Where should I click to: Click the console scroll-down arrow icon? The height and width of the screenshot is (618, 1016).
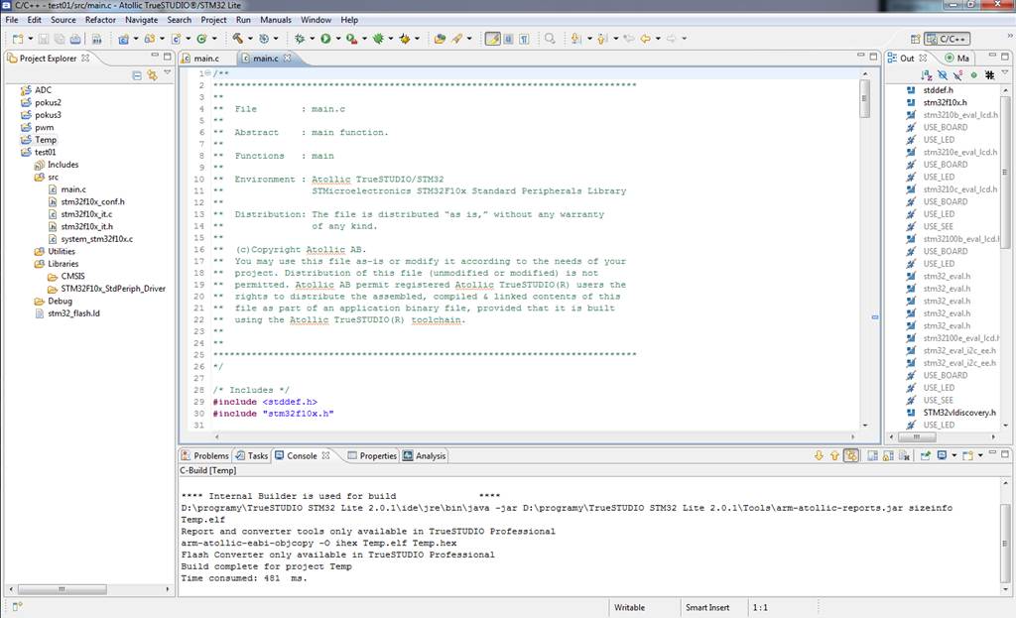coord(819,456)
